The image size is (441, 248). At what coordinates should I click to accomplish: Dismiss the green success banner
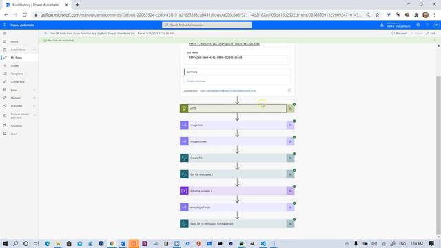pos(435,41)
